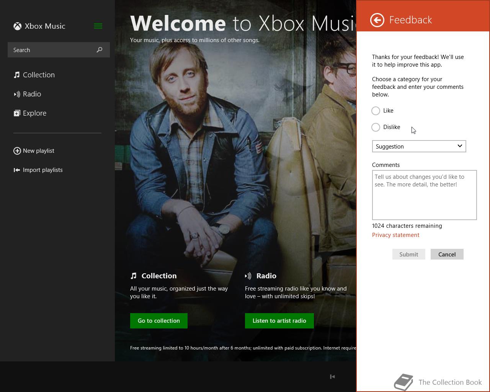Screen dimensions: 490x392
Task: Click the Xbox logo icon
Action: click(x=18, y=26)
